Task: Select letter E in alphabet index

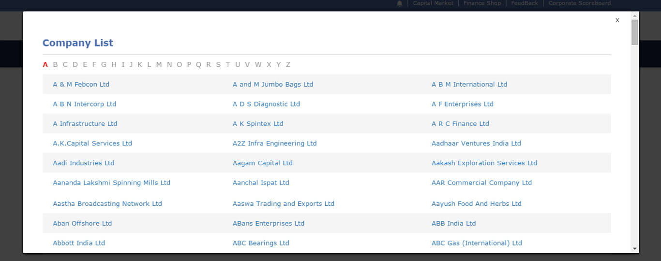Action: coord(85,64)
